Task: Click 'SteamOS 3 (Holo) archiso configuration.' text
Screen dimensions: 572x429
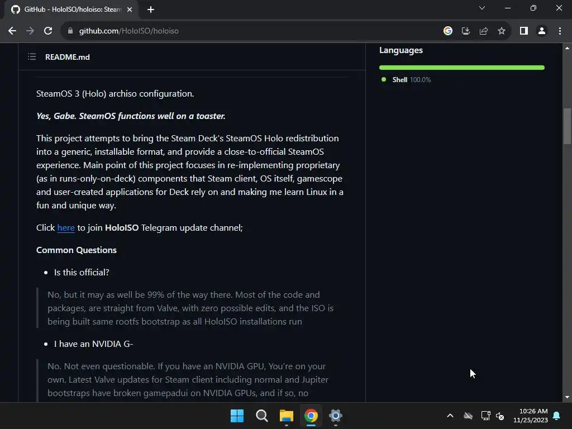Action: click(115, 94)
